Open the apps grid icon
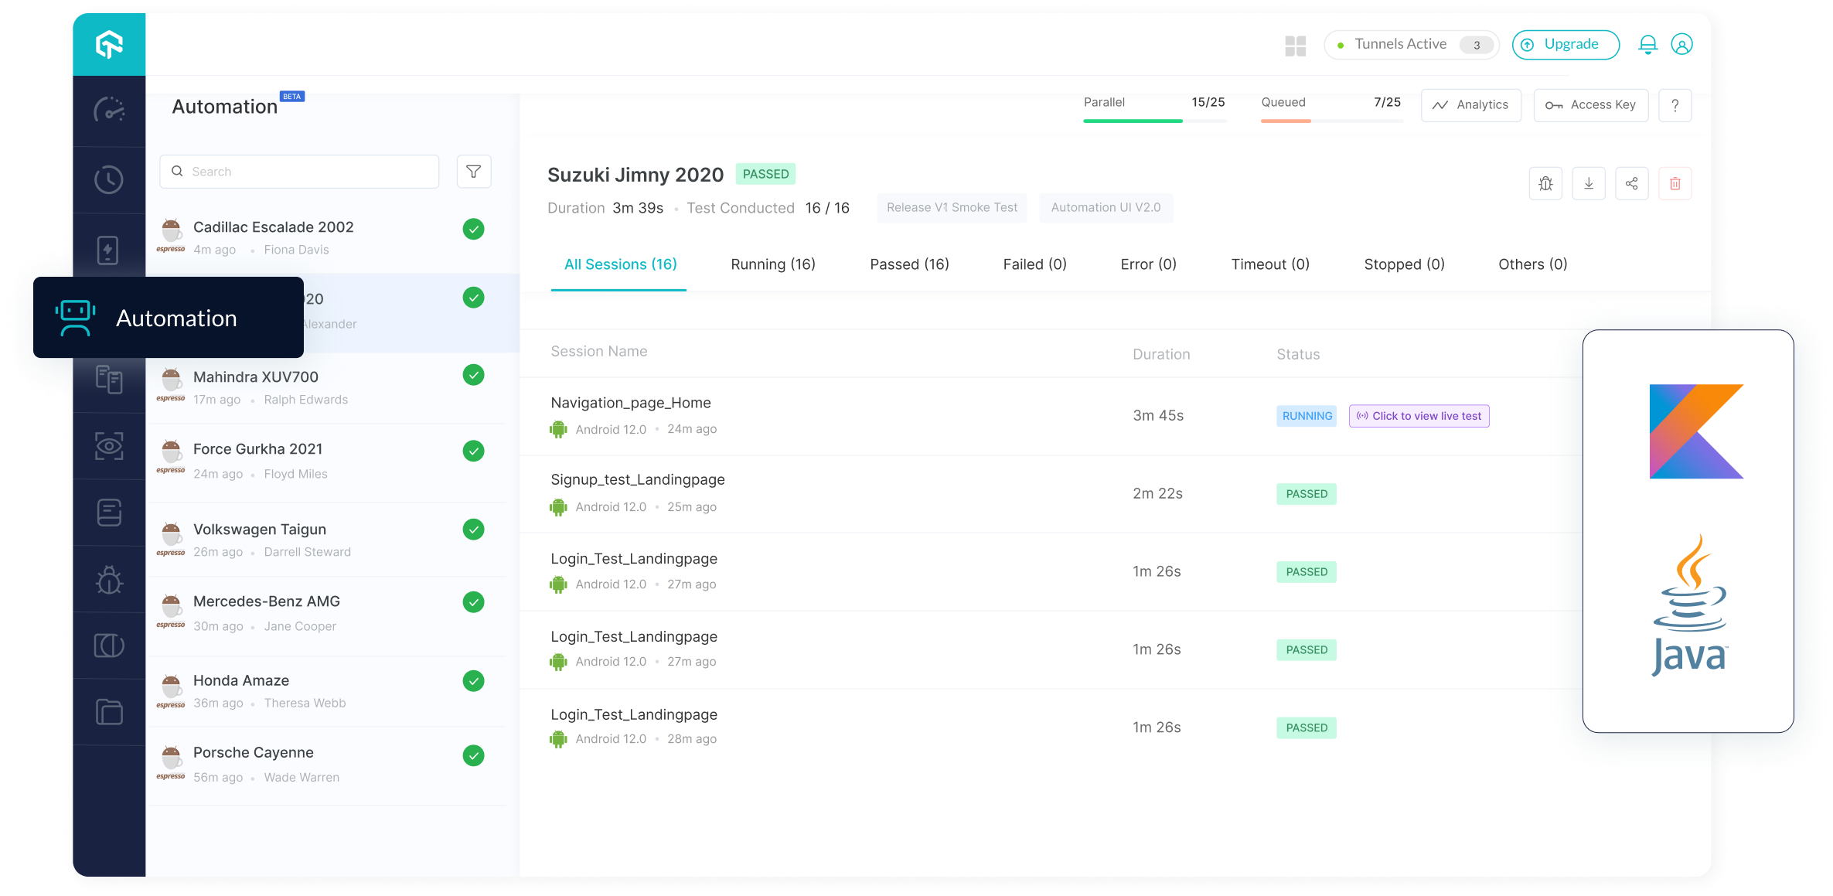 pos(1295,46)
